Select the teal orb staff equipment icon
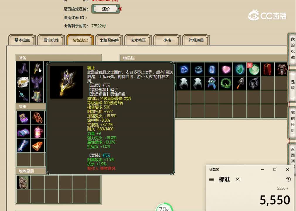 23,96
